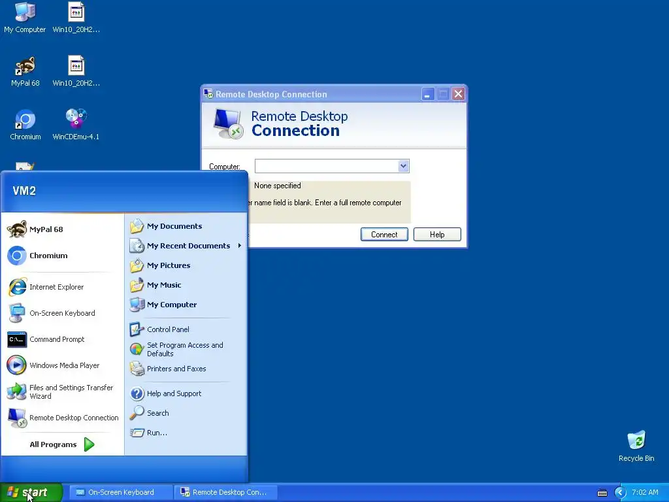
Task: Click the Start button
Action: (x=31, y=492)
